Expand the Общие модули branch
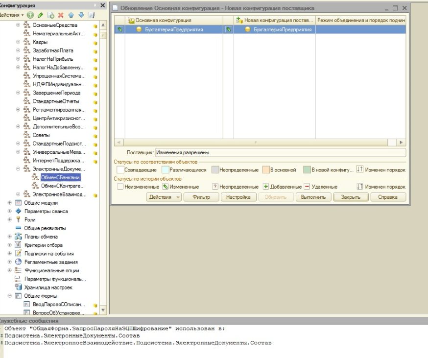428x358 pixels. (x=10, y=203)
